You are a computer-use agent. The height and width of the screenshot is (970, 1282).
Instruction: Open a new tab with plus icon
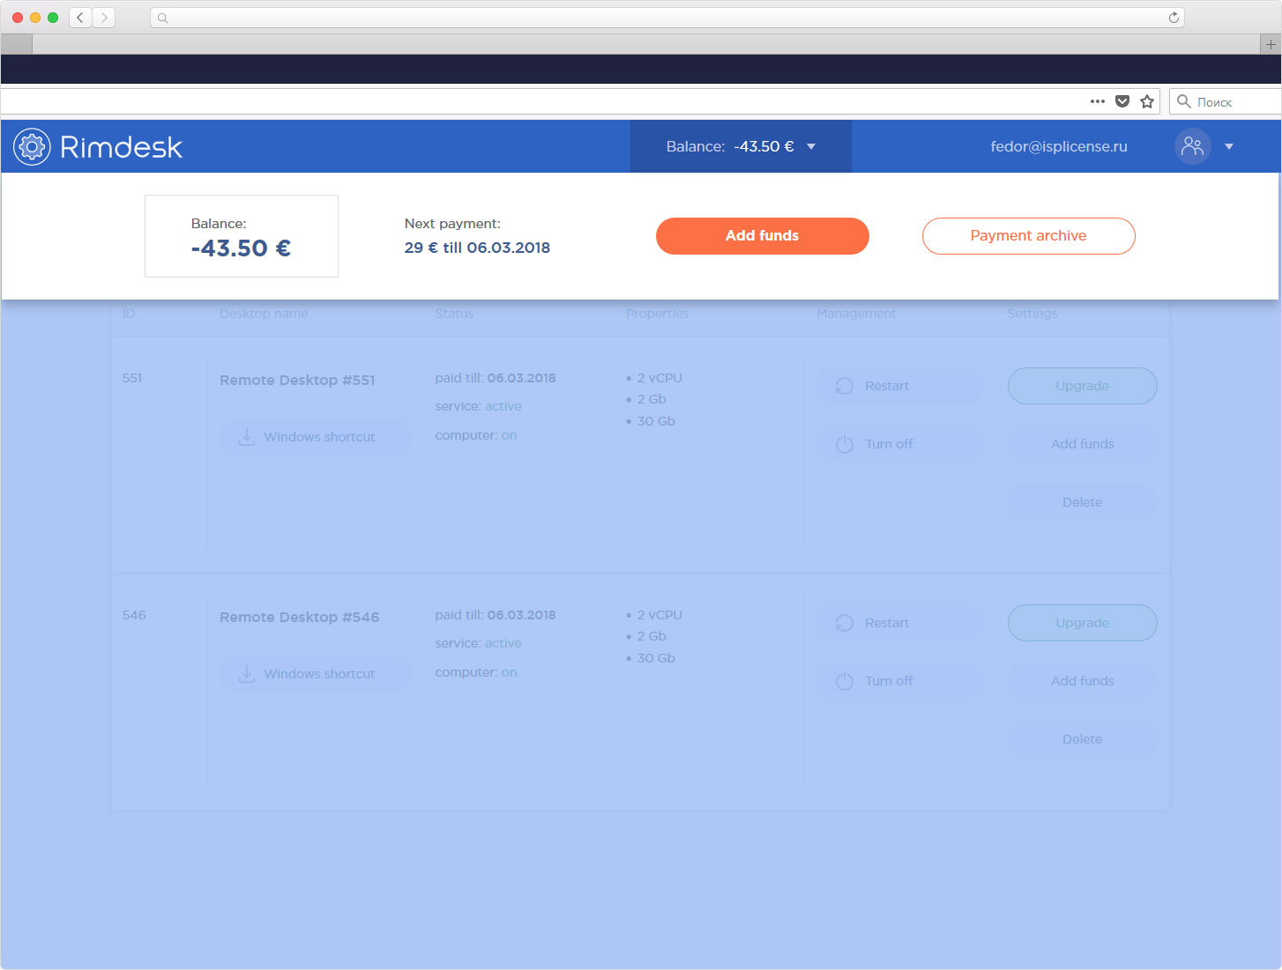click(1271, 44)
